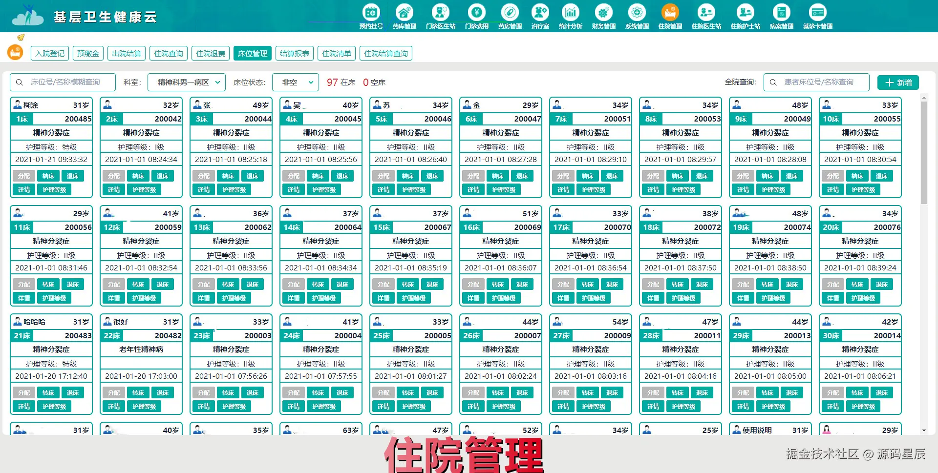Image resolution: width=938 pixels, height=473 pixels.
Task: Click the 基层卫生健康云 cloud logo
Action: pyautogui.click(x=28, y=15)
